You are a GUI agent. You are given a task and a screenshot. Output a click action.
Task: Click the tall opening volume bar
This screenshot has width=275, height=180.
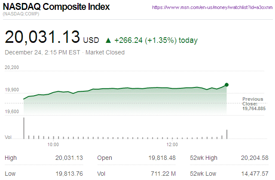click(24, 128)
